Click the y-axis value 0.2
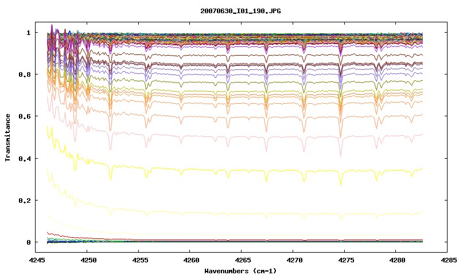 click(25, 201)
